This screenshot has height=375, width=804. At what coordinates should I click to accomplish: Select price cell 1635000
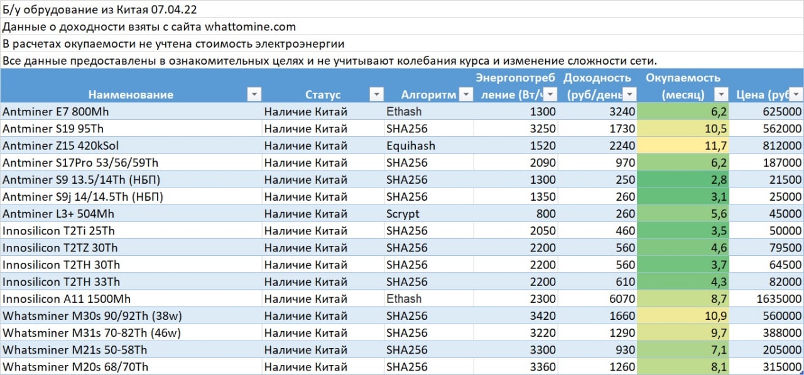coord(767,298)
